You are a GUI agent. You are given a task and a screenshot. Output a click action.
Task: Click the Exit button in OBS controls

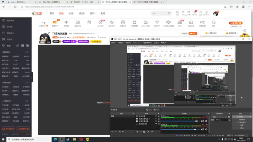(x=242, y=128)
